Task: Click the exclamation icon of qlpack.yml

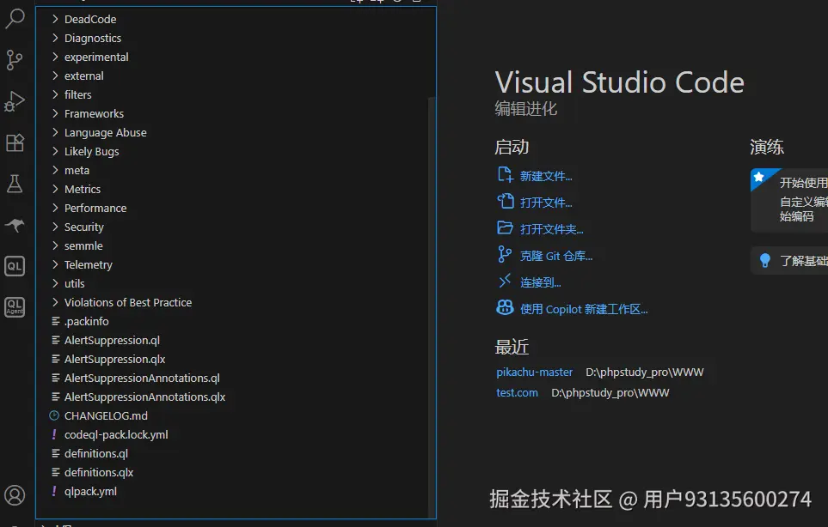Action: point(54,491)
